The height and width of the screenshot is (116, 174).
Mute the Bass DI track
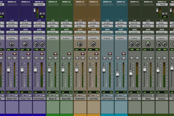[55, 58]
